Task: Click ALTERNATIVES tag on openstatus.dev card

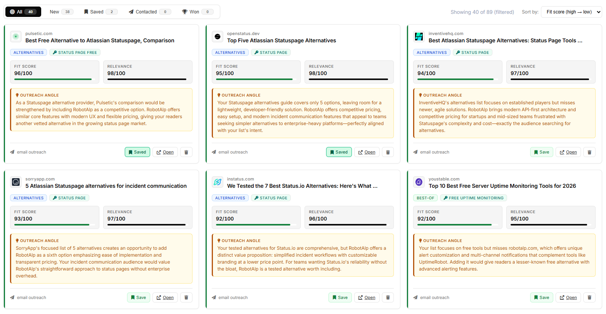Action: [x=230, y=52]
